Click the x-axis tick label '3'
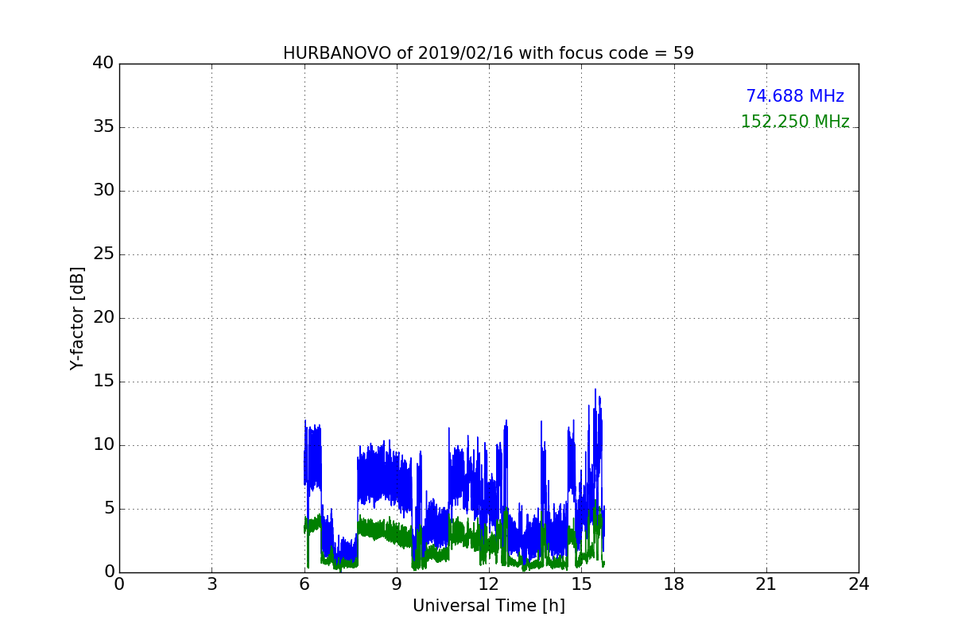Image resolution: width=954 pixels, height=636 pixels. (211, 584)
